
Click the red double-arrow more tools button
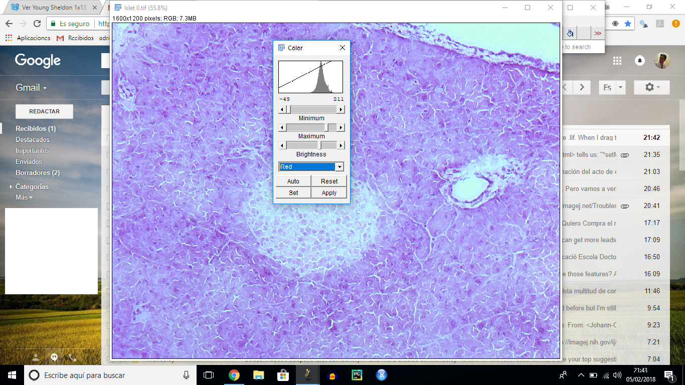click(x=597, y=33)
